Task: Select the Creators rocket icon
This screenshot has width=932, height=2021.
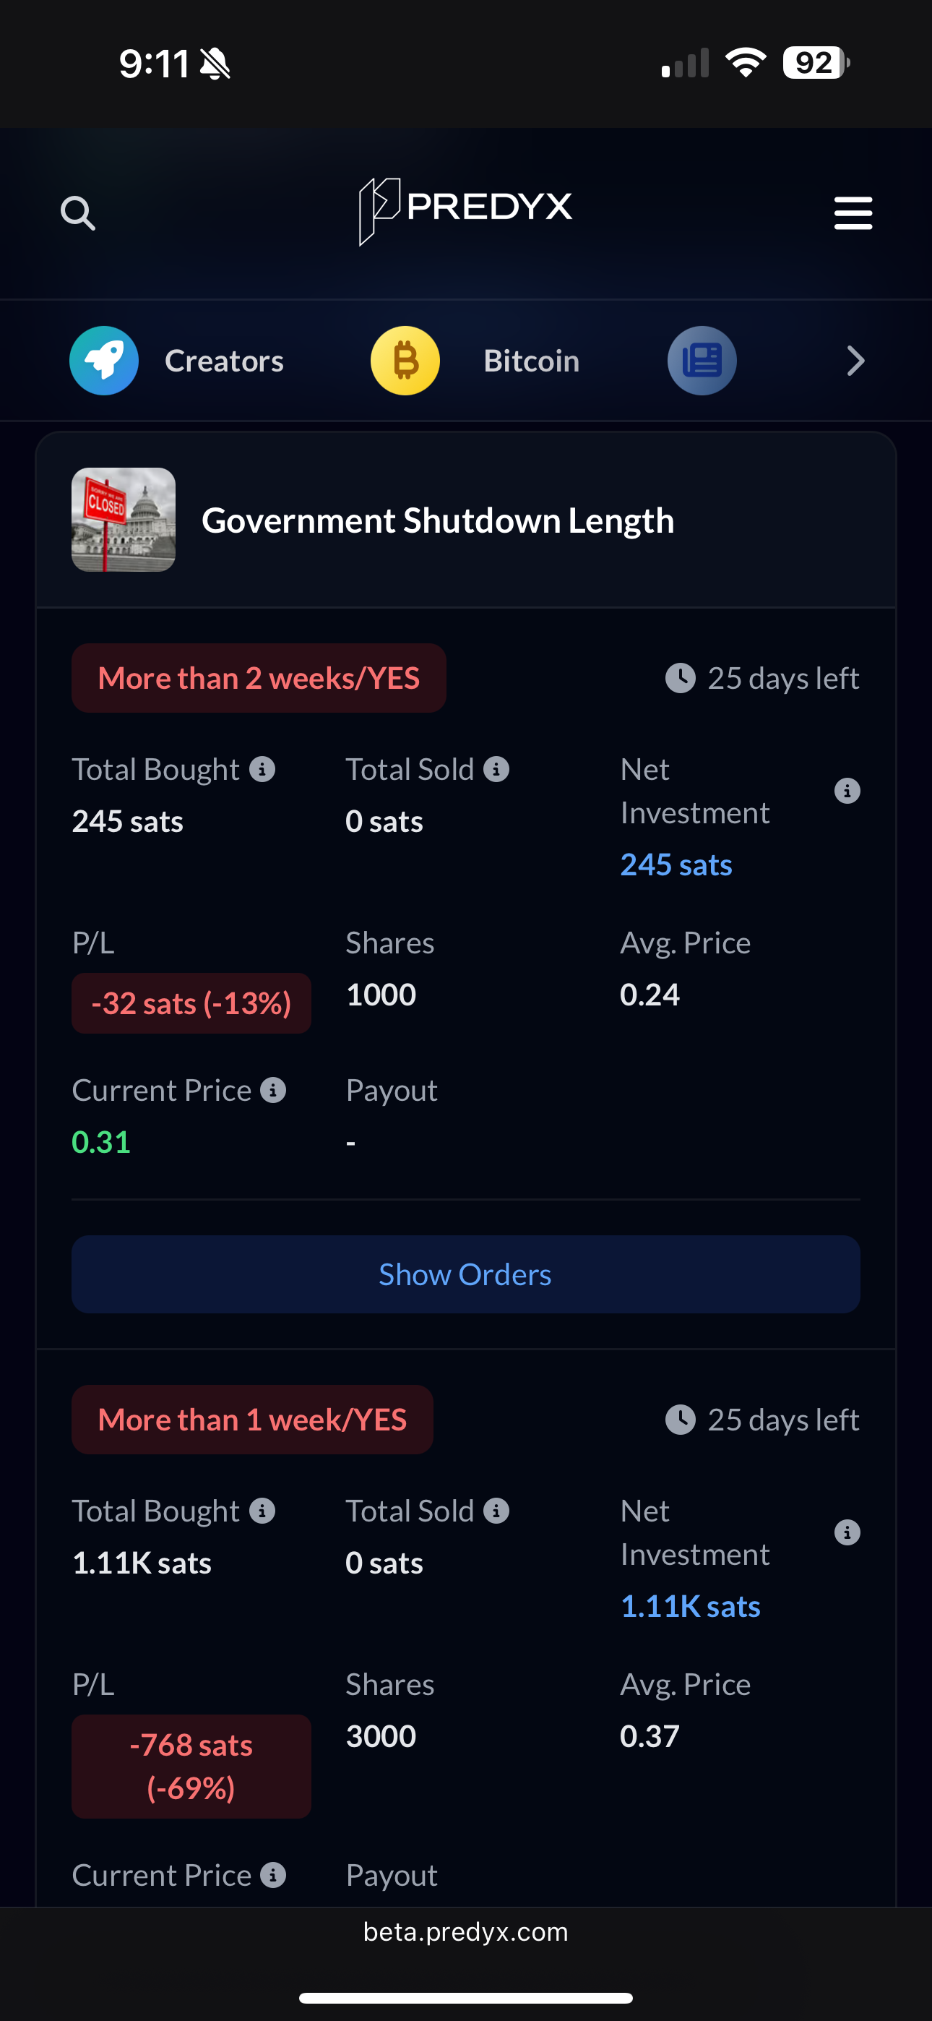Action: [x=104, y=361]
